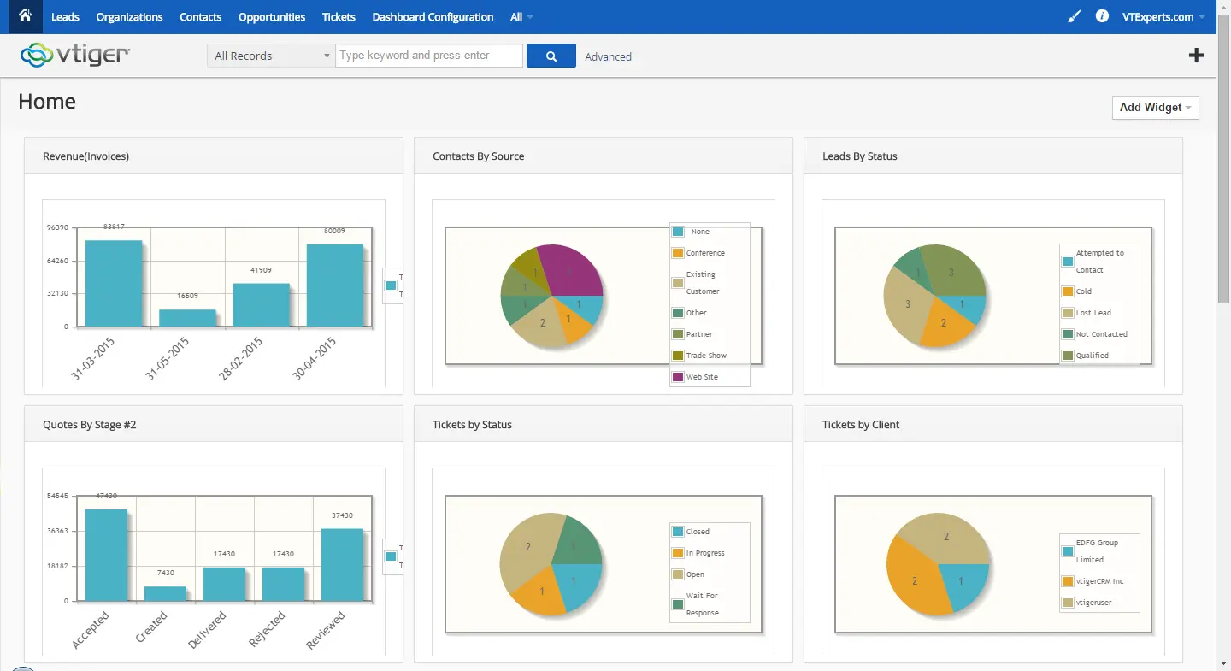Open the Opportunities module
1231x671 pixels.
click(272, 17)
